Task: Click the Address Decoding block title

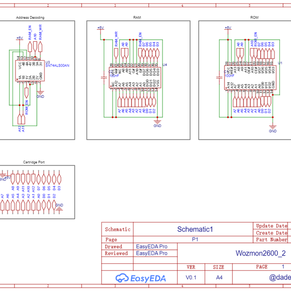Action: 30,17
